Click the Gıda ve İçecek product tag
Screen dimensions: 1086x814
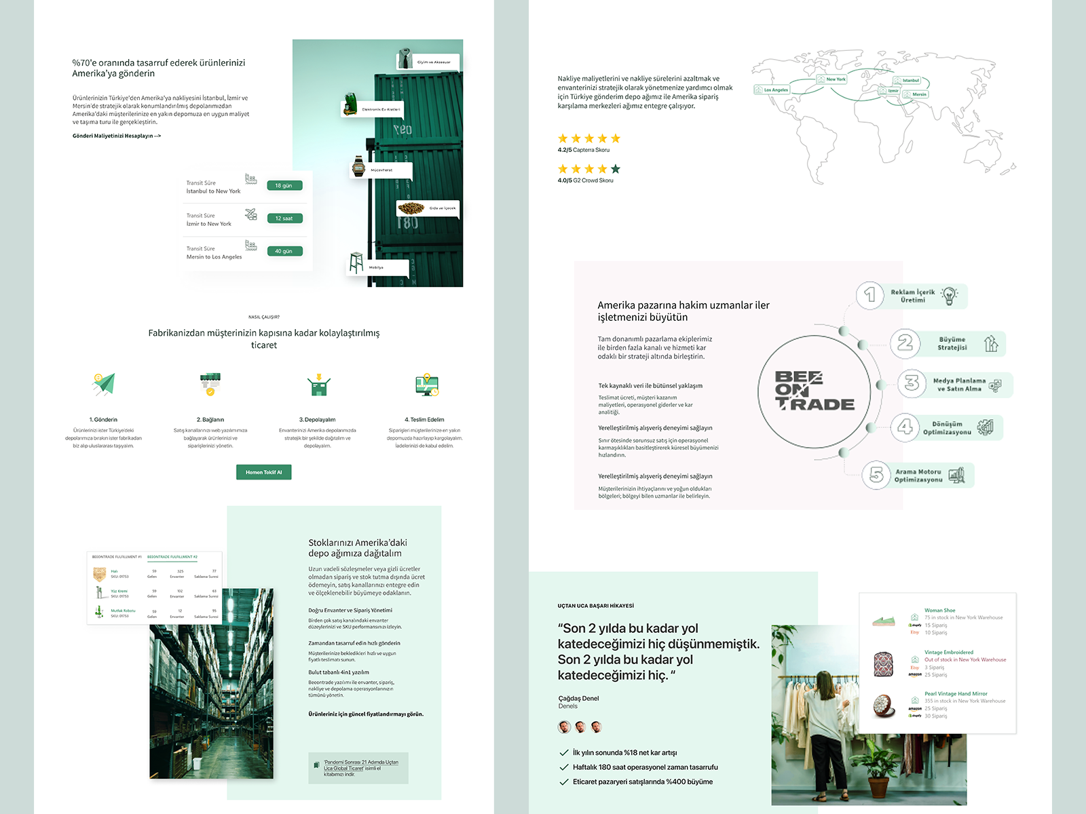428,208
